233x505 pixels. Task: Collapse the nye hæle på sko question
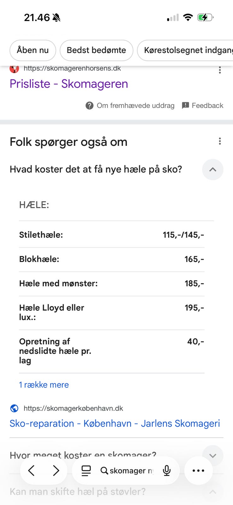(212, 169)
